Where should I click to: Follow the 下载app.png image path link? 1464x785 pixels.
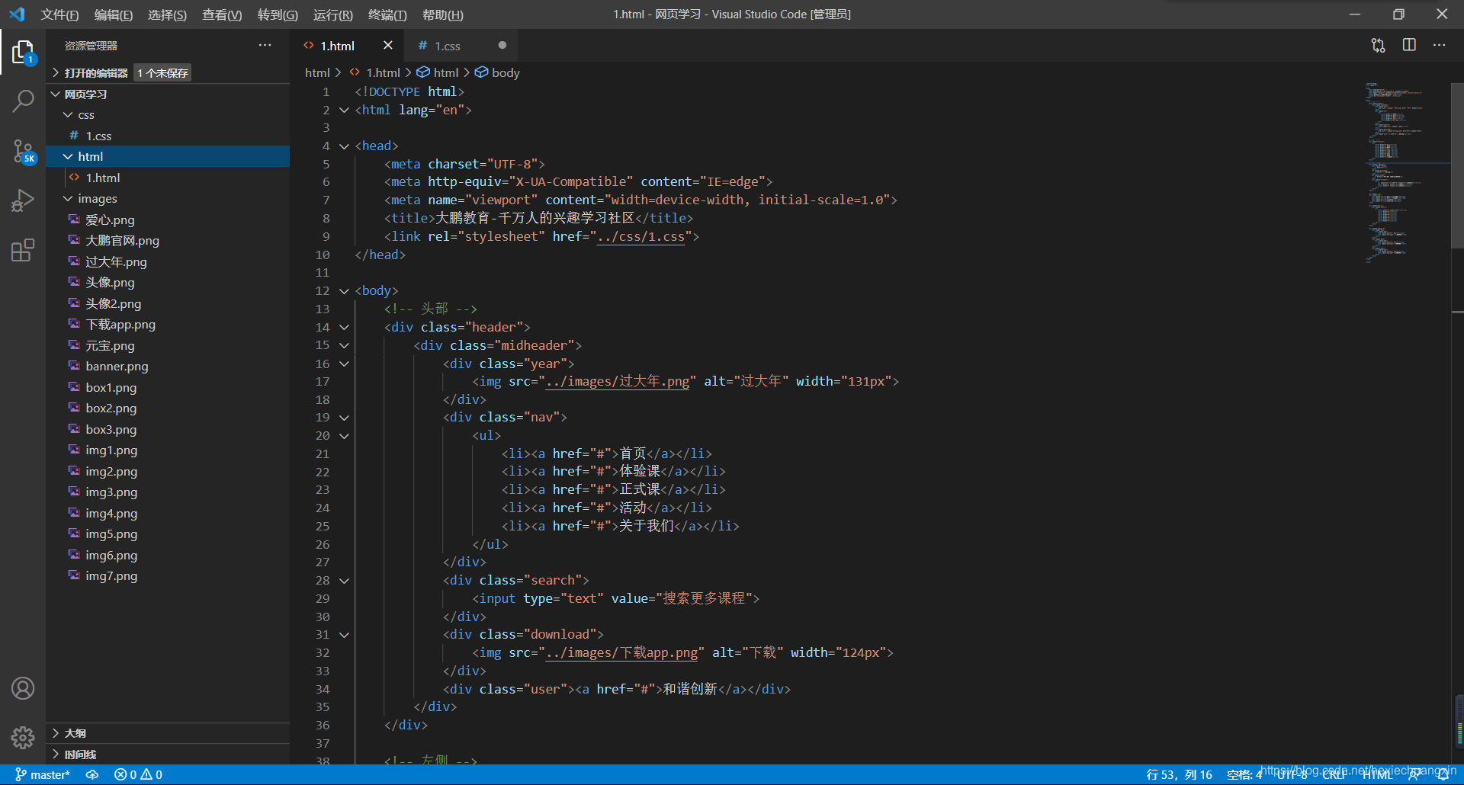pyautogui.click(x=621, y=652)
